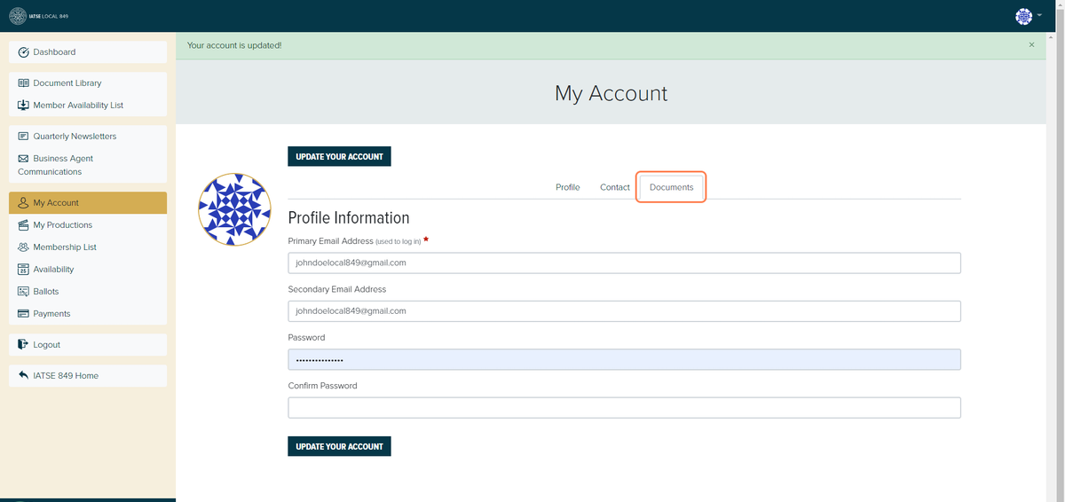The height and width of the screenshot is (502, 1065).
Task: Switch to the Documents tab
Action: 671,187
